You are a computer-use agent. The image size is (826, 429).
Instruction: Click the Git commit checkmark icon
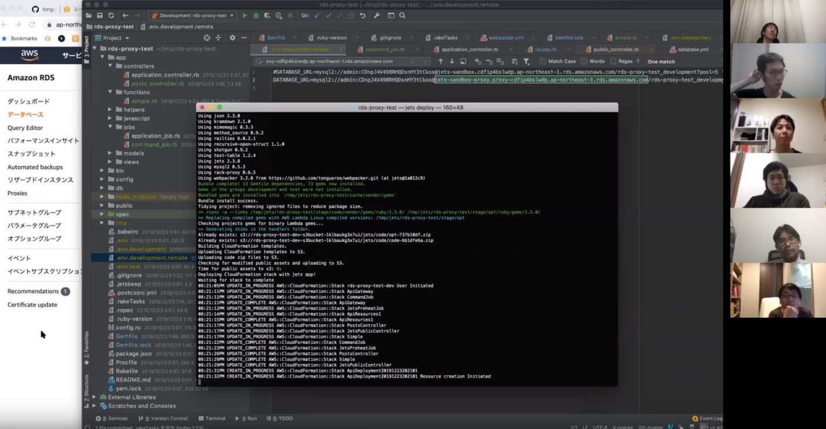329,16
